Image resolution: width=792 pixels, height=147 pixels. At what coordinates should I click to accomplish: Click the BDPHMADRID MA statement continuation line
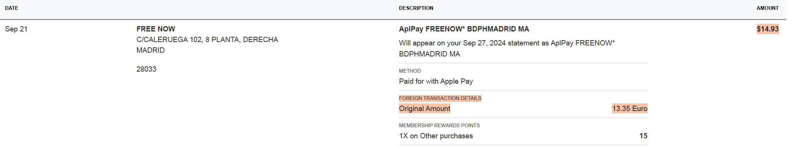click(x=429, y=54)
